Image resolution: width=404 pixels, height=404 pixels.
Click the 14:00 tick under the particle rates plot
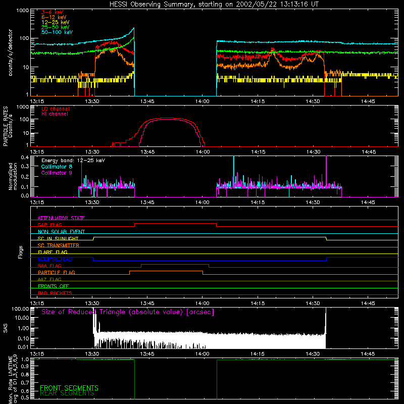(203, 152)
